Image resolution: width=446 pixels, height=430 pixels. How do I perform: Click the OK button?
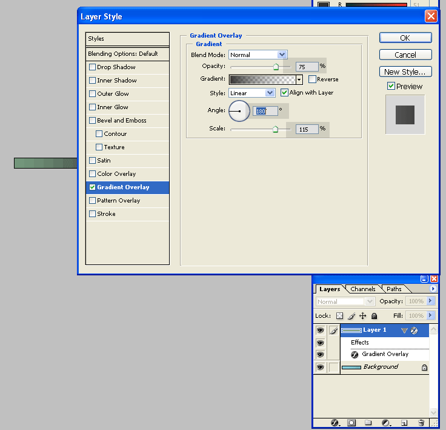pyautogui.click(x=405, y=38)
